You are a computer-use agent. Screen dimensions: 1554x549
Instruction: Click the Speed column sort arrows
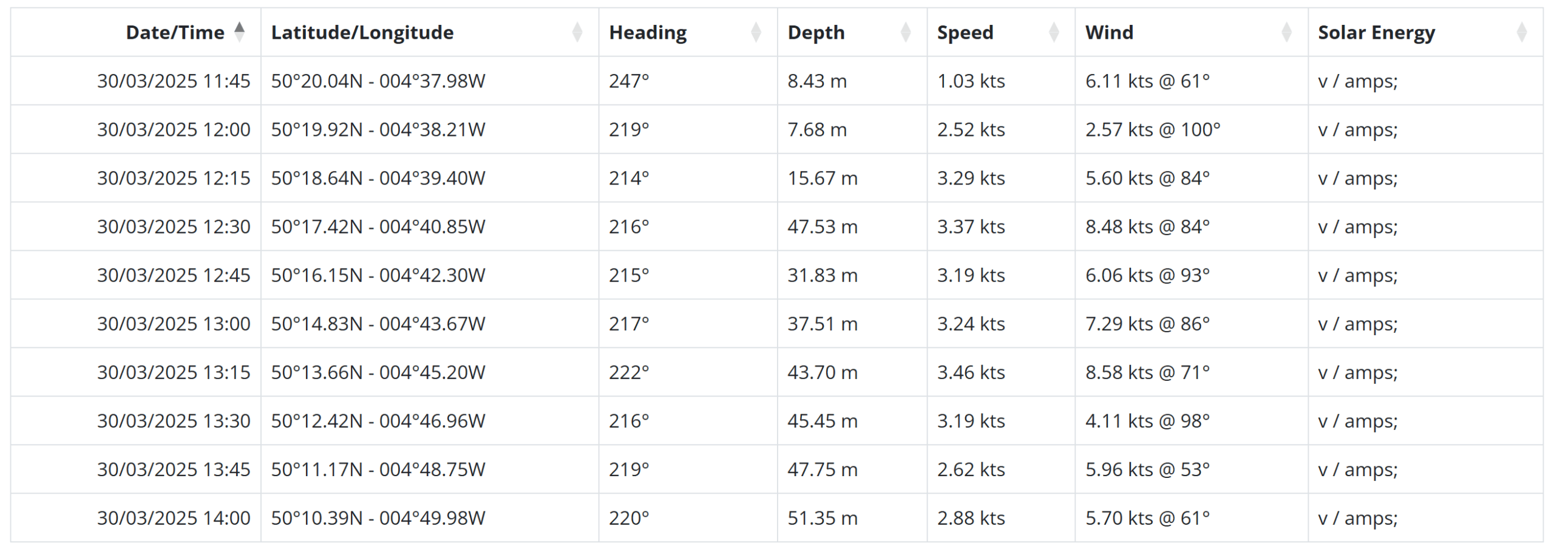pos(1054,32)
